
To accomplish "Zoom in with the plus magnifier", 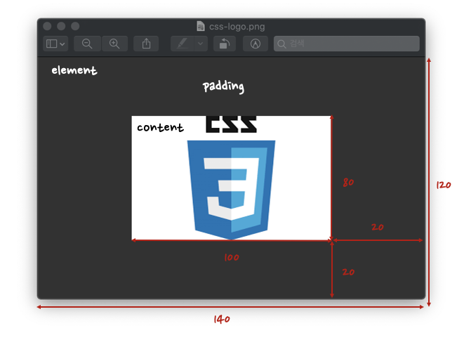I will pyautogui.click(x=114, y=44).
